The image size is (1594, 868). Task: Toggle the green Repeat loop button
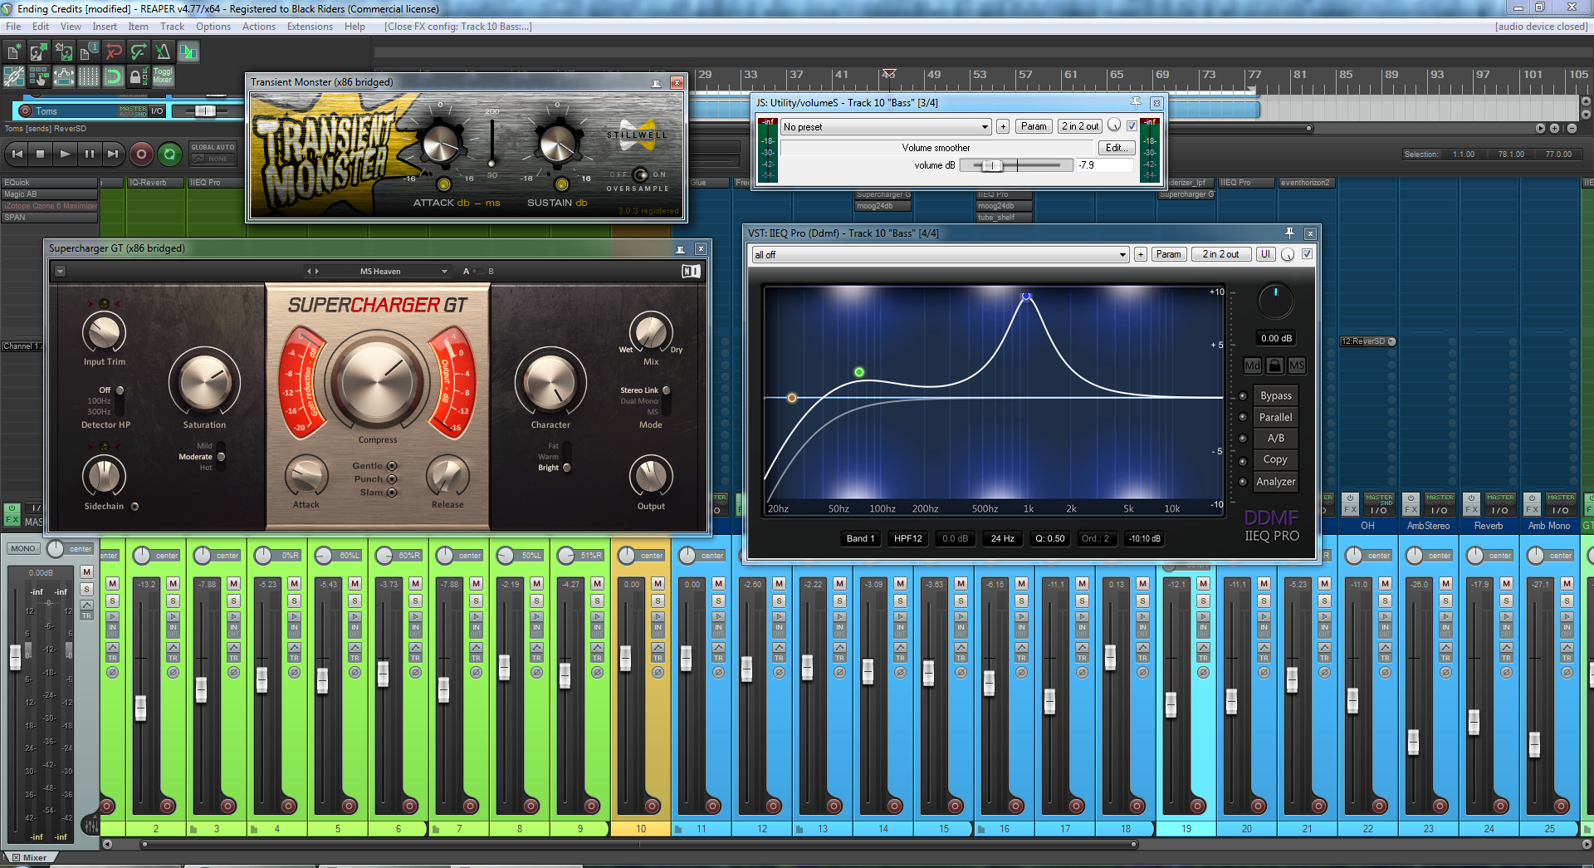(169, 154)
